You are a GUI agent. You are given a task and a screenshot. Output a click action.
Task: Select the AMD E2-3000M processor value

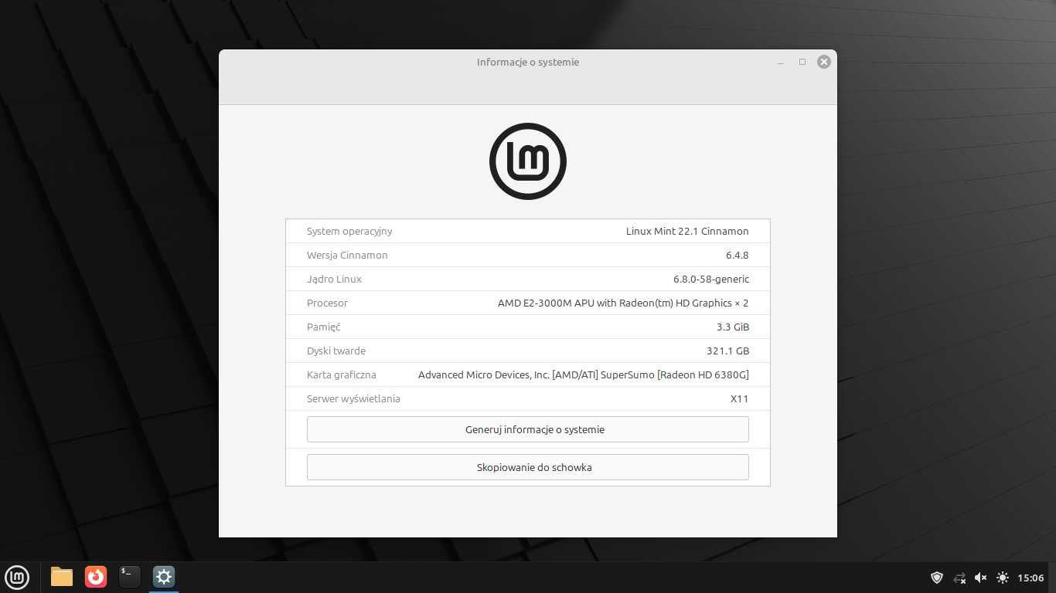[623, 303]
